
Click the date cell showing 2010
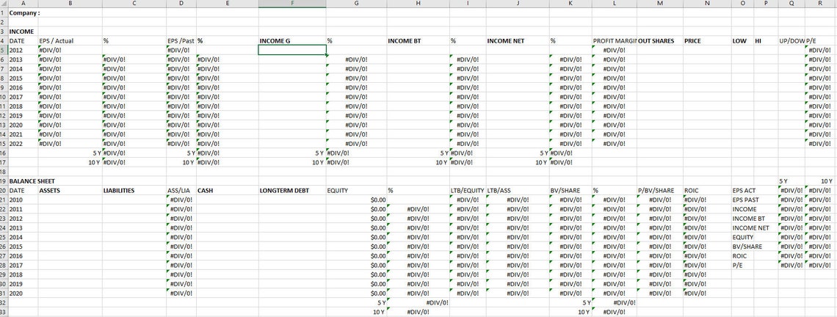(x=23, y=200)
